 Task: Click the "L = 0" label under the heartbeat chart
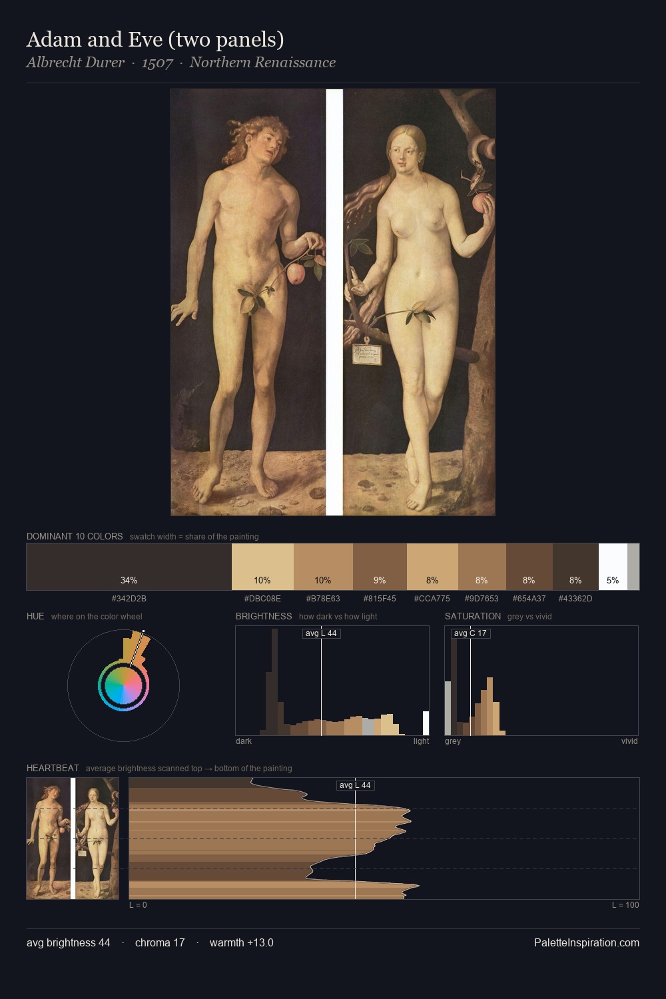pos(138,904)
